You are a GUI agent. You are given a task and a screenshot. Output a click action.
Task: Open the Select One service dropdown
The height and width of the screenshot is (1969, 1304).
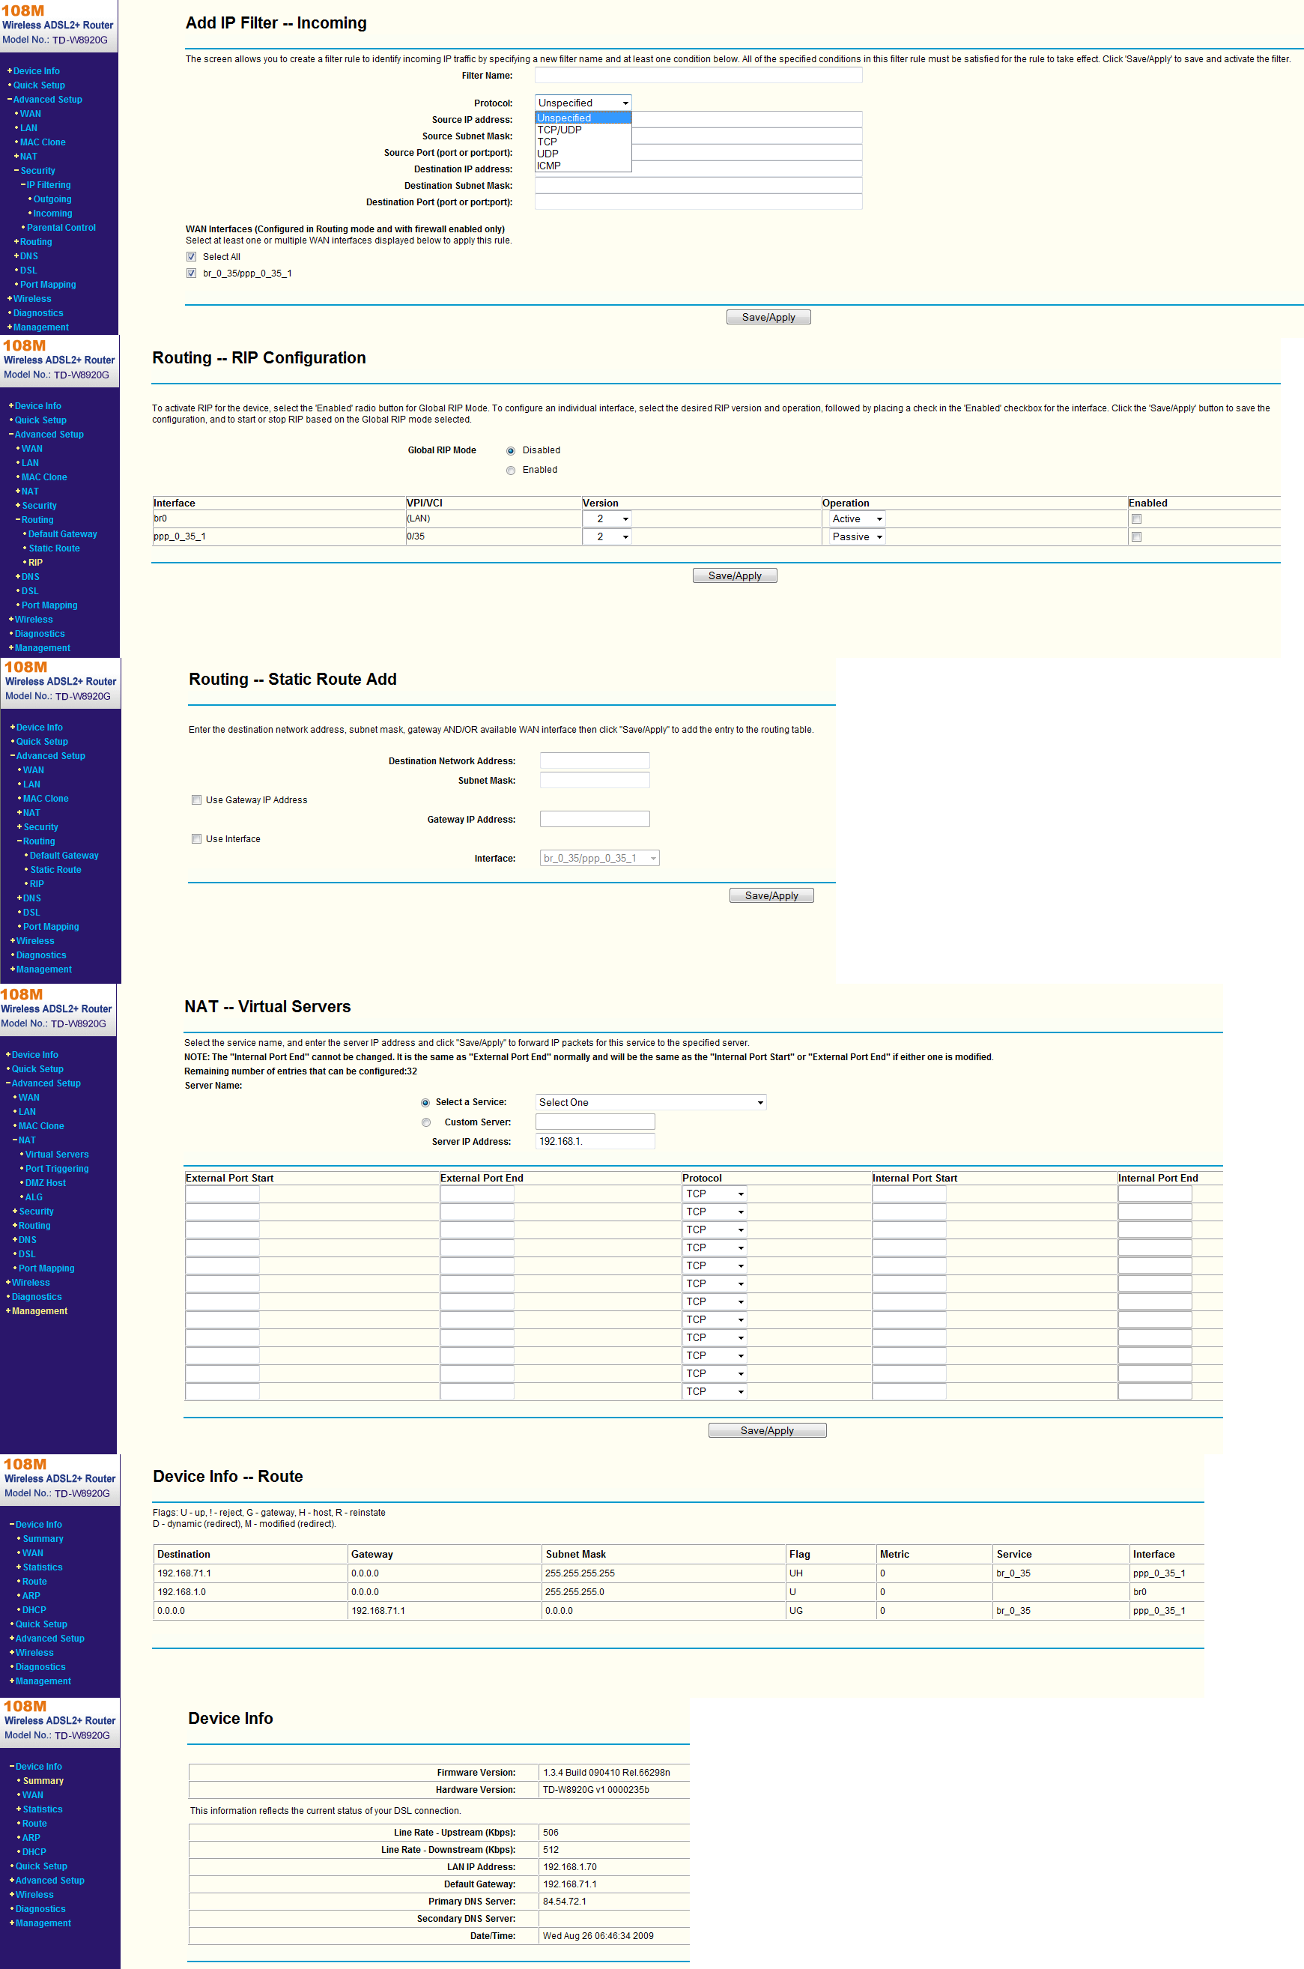click(x=649, y=1102)
